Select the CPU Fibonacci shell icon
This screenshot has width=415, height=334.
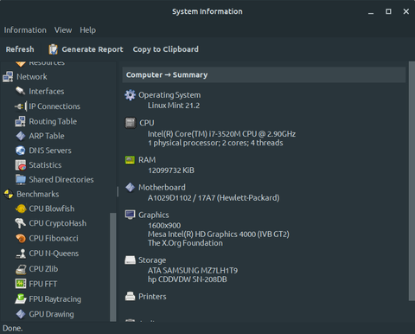point(21,238)
